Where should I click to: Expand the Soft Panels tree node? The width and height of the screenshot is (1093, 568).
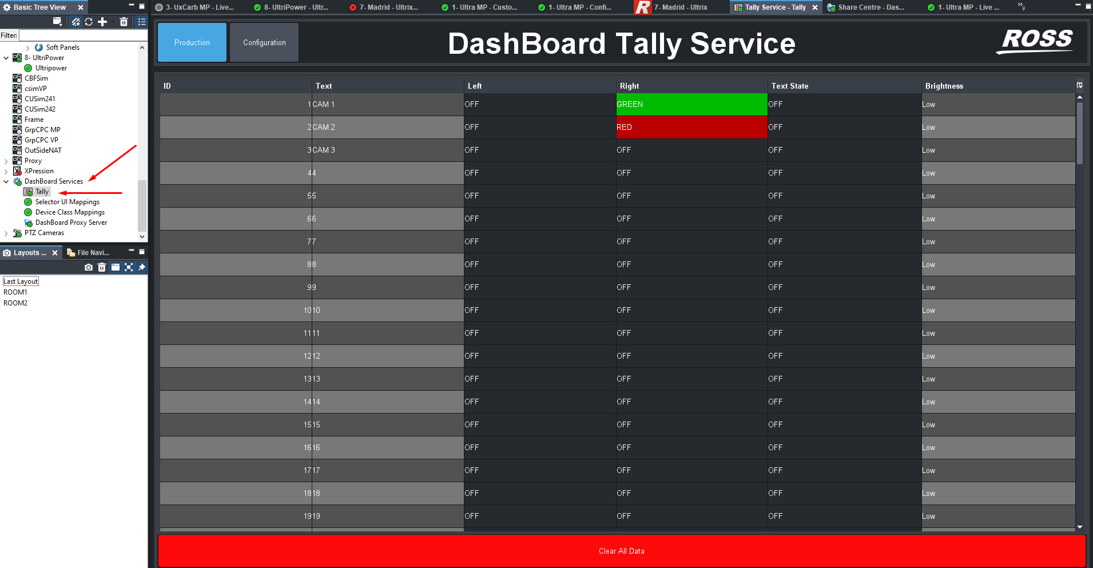point(27,47)
